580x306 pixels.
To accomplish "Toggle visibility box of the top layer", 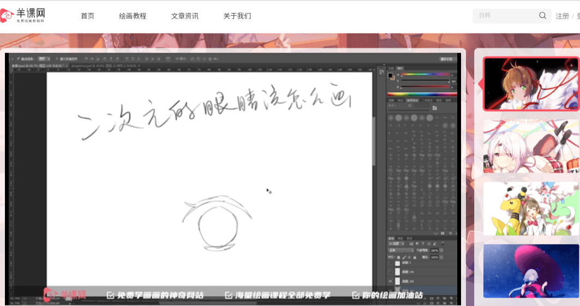I will point(391,263).
